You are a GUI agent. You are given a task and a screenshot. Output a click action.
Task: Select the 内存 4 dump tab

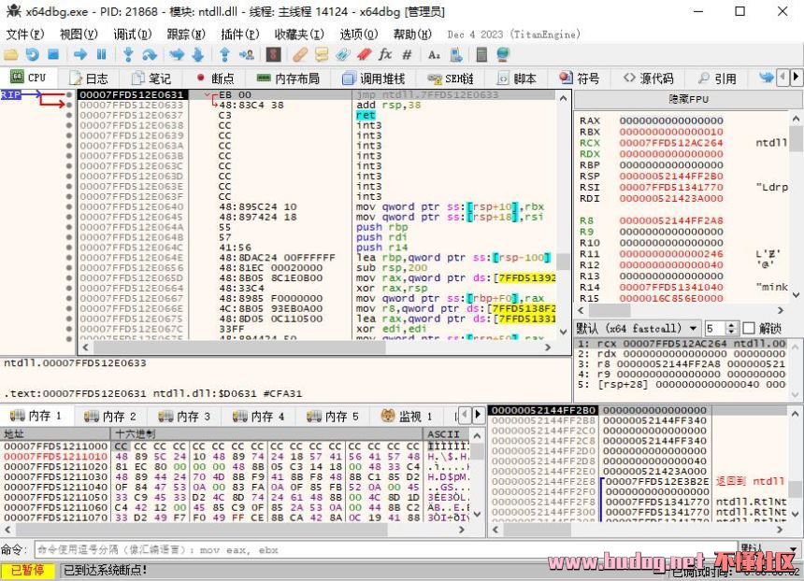pyautogui.click(x=258, y=416)
